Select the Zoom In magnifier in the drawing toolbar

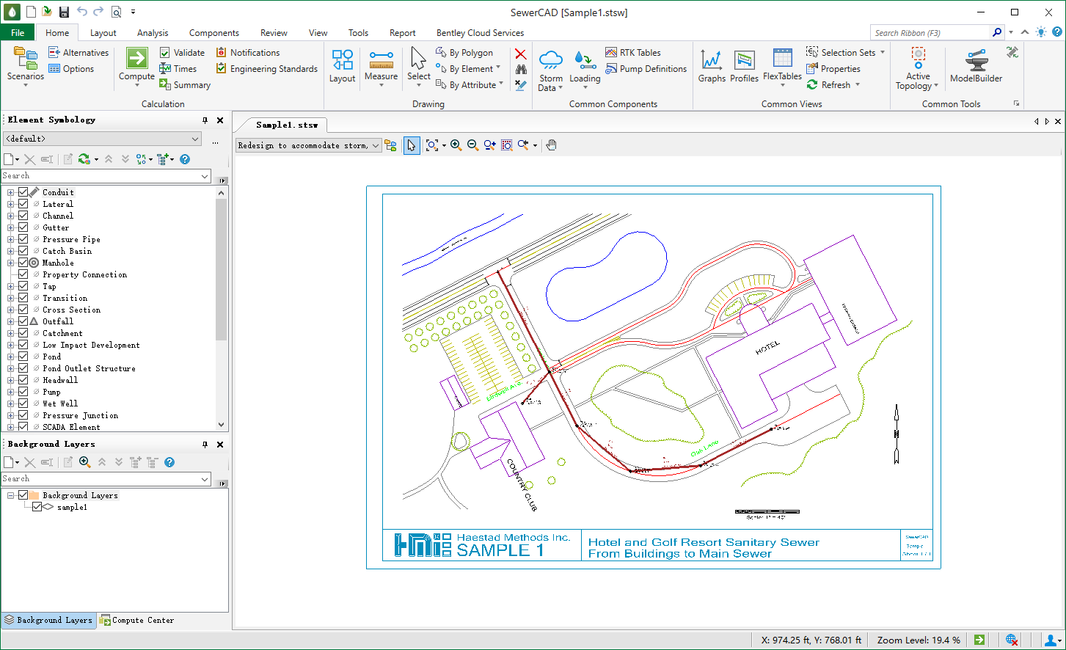pos(456,145)
